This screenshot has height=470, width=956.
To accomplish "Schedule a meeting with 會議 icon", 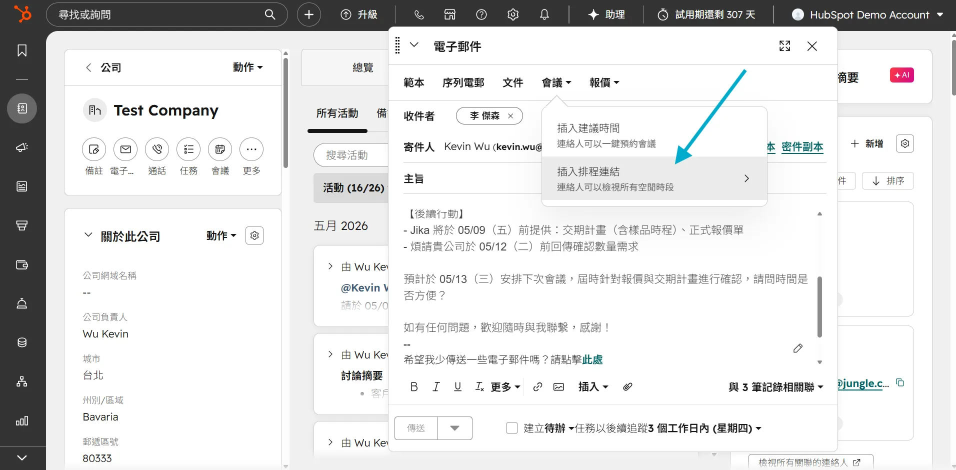I will (220, 149).
